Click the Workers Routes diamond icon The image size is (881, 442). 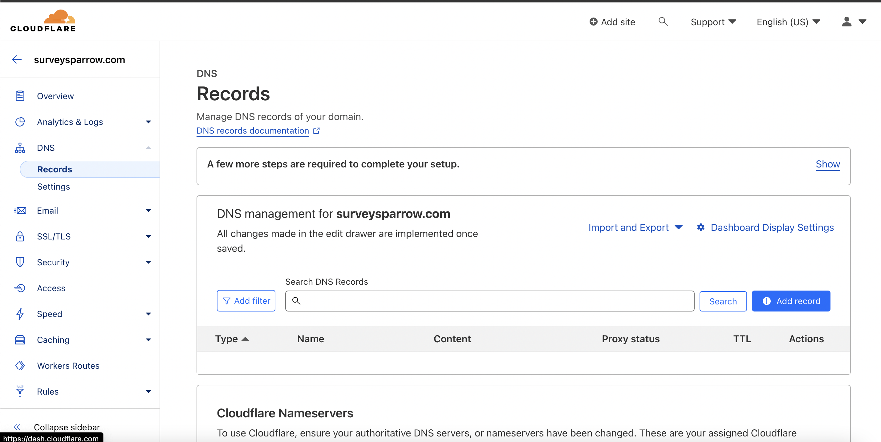(20, 366)
